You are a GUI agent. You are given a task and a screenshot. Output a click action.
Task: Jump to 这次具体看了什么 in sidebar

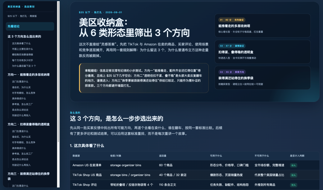point(21,43)
